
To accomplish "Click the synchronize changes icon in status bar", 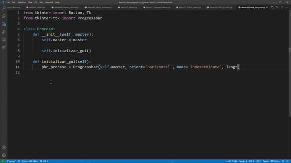I will 19,161.
